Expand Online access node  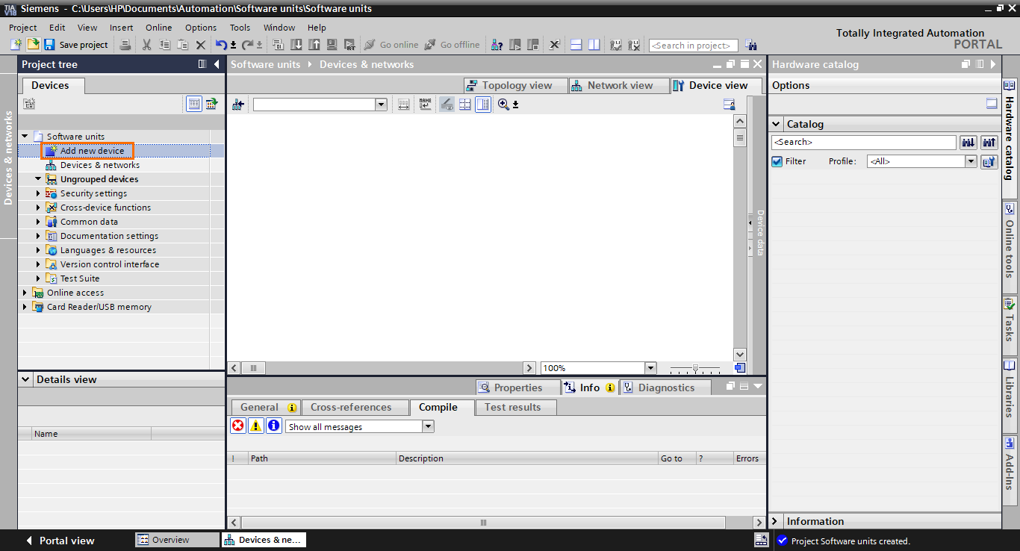[x=25, y=293]
